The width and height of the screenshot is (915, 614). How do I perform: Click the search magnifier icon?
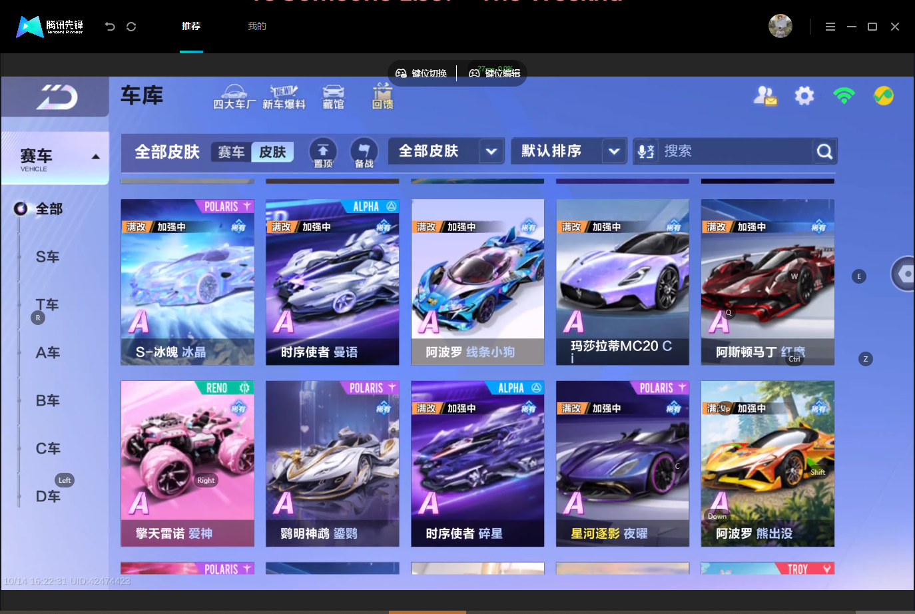(824, 152)
